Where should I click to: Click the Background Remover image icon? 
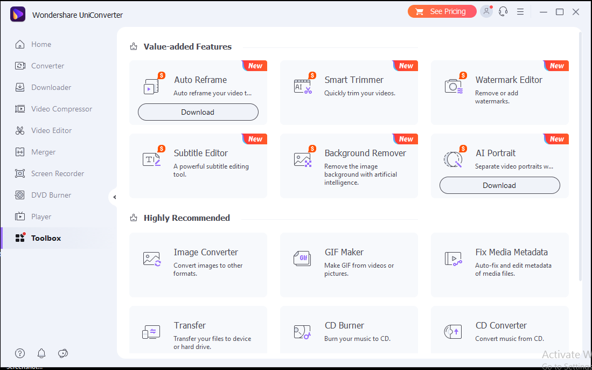pyautogui.click(x=303, y=159)
